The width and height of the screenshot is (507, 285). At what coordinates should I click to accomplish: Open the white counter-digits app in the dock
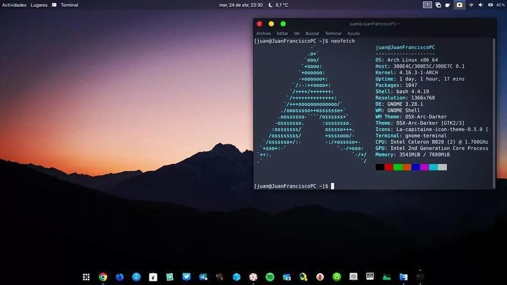point(370,276)
